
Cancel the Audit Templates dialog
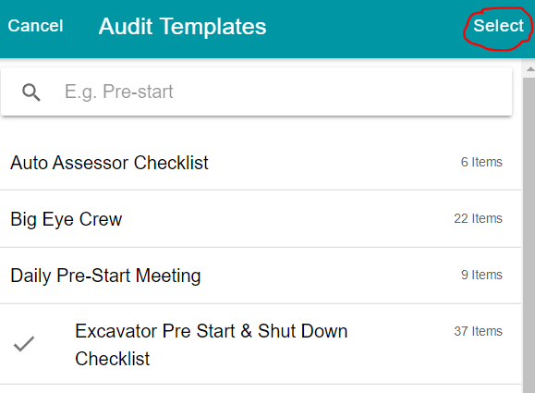(35, 26)
